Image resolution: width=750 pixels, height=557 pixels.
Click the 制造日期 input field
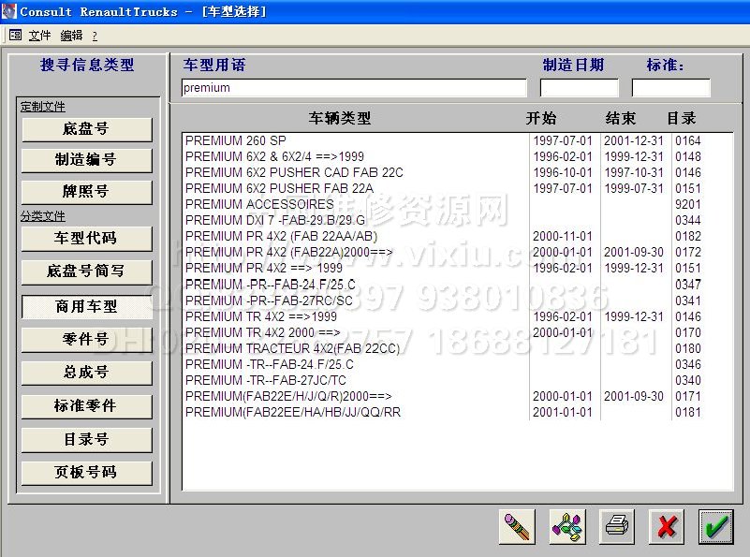[579, 88]
